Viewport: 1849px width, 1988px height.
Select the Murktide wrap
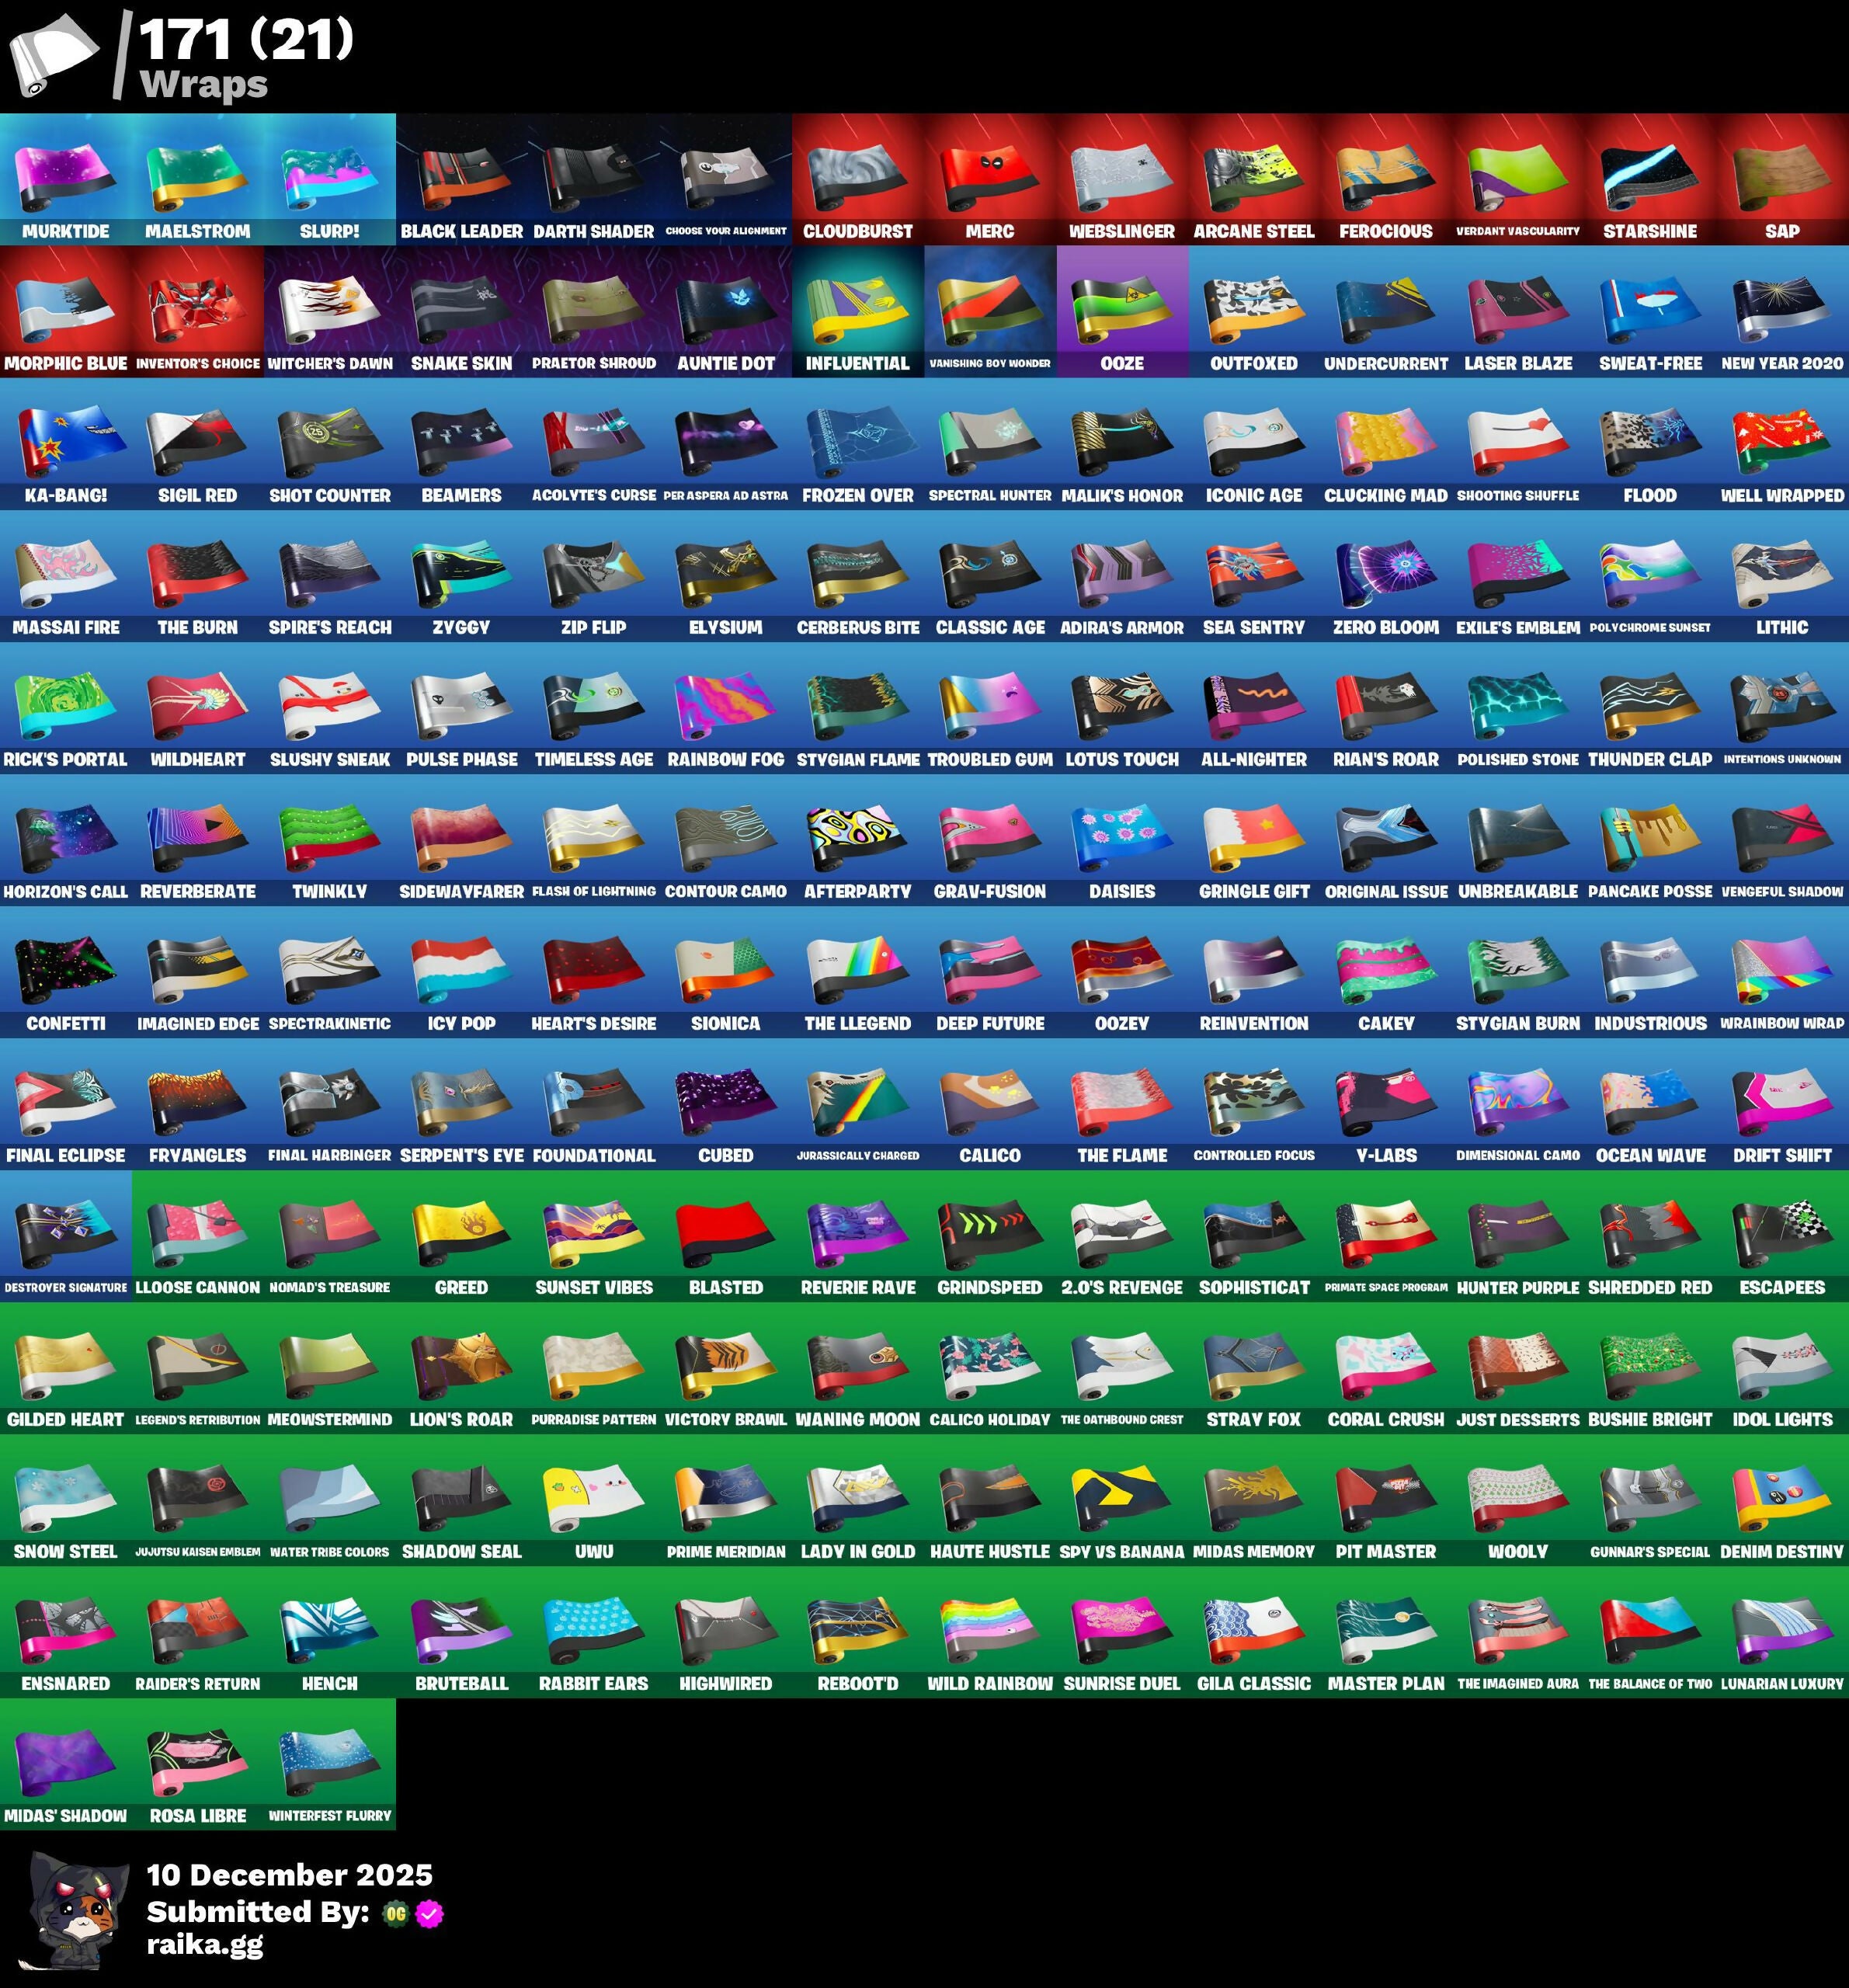[65, 178]
